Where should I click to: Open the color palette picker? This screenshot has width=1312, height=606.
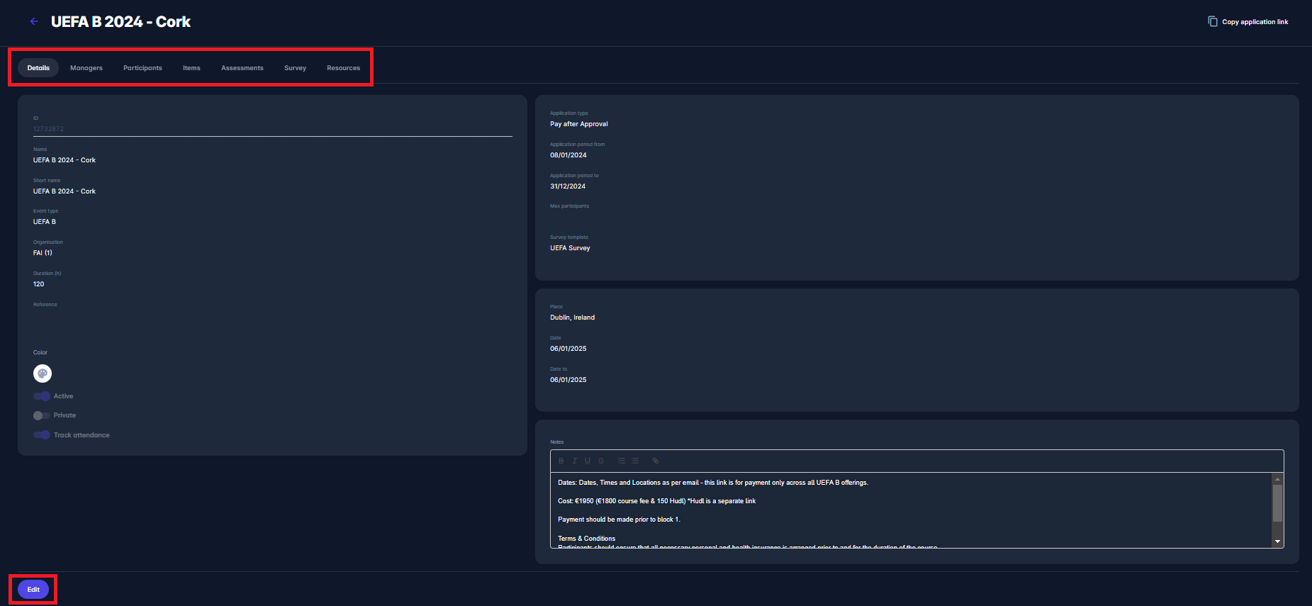43,374
